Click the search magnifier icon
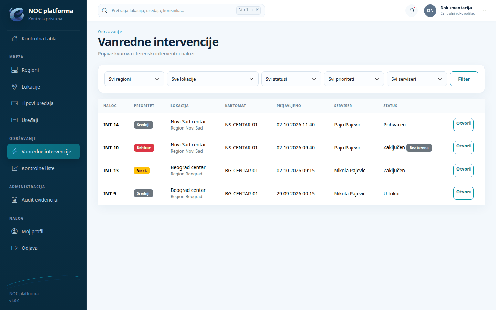The height and width of the screenshot is (310, 496). [105, 11]
